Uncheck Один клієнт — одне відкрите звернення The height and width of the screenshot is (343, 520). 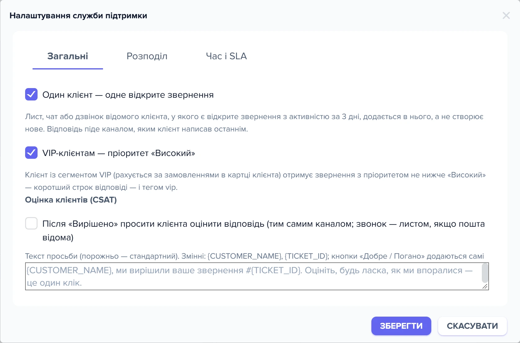(31, 94)
